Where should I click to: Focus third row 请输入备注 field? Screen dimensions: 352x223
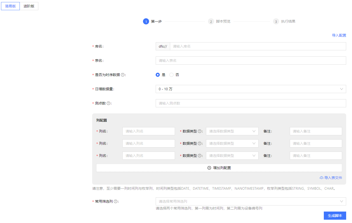pyautogui.click(x=316, y=156)
